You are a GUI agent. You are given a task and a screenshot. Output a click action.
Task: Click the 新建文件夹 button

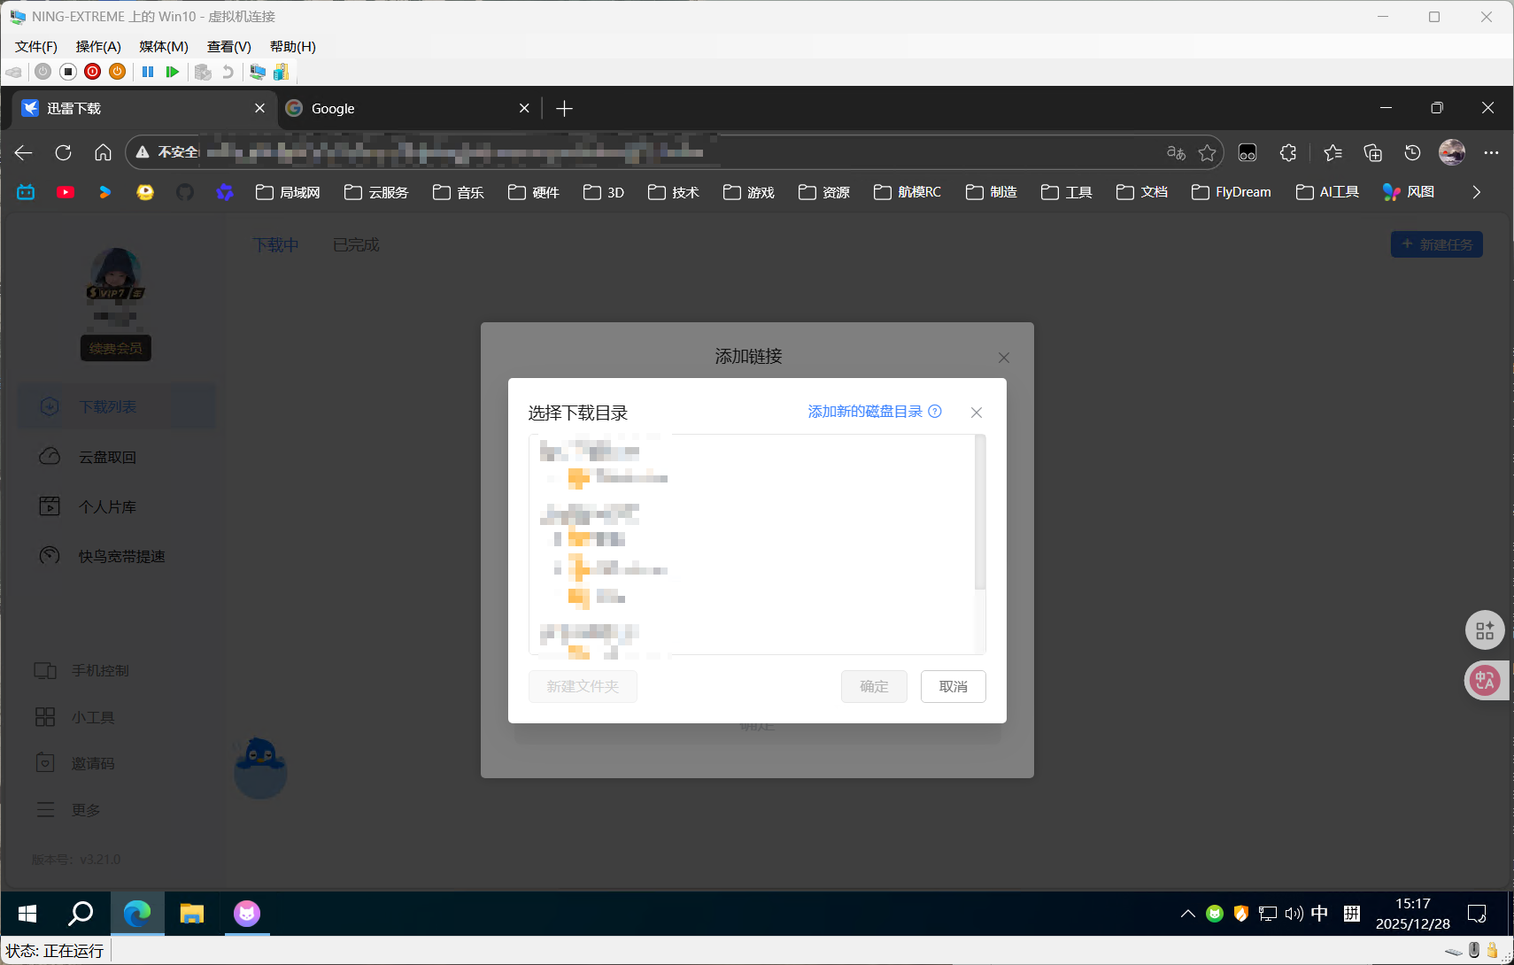coord(583,686)
